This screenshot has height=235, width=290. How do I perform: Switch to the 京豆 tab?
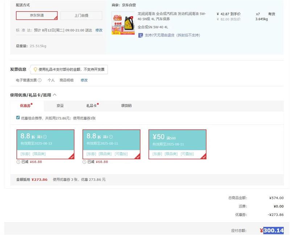tap(60, 106)
